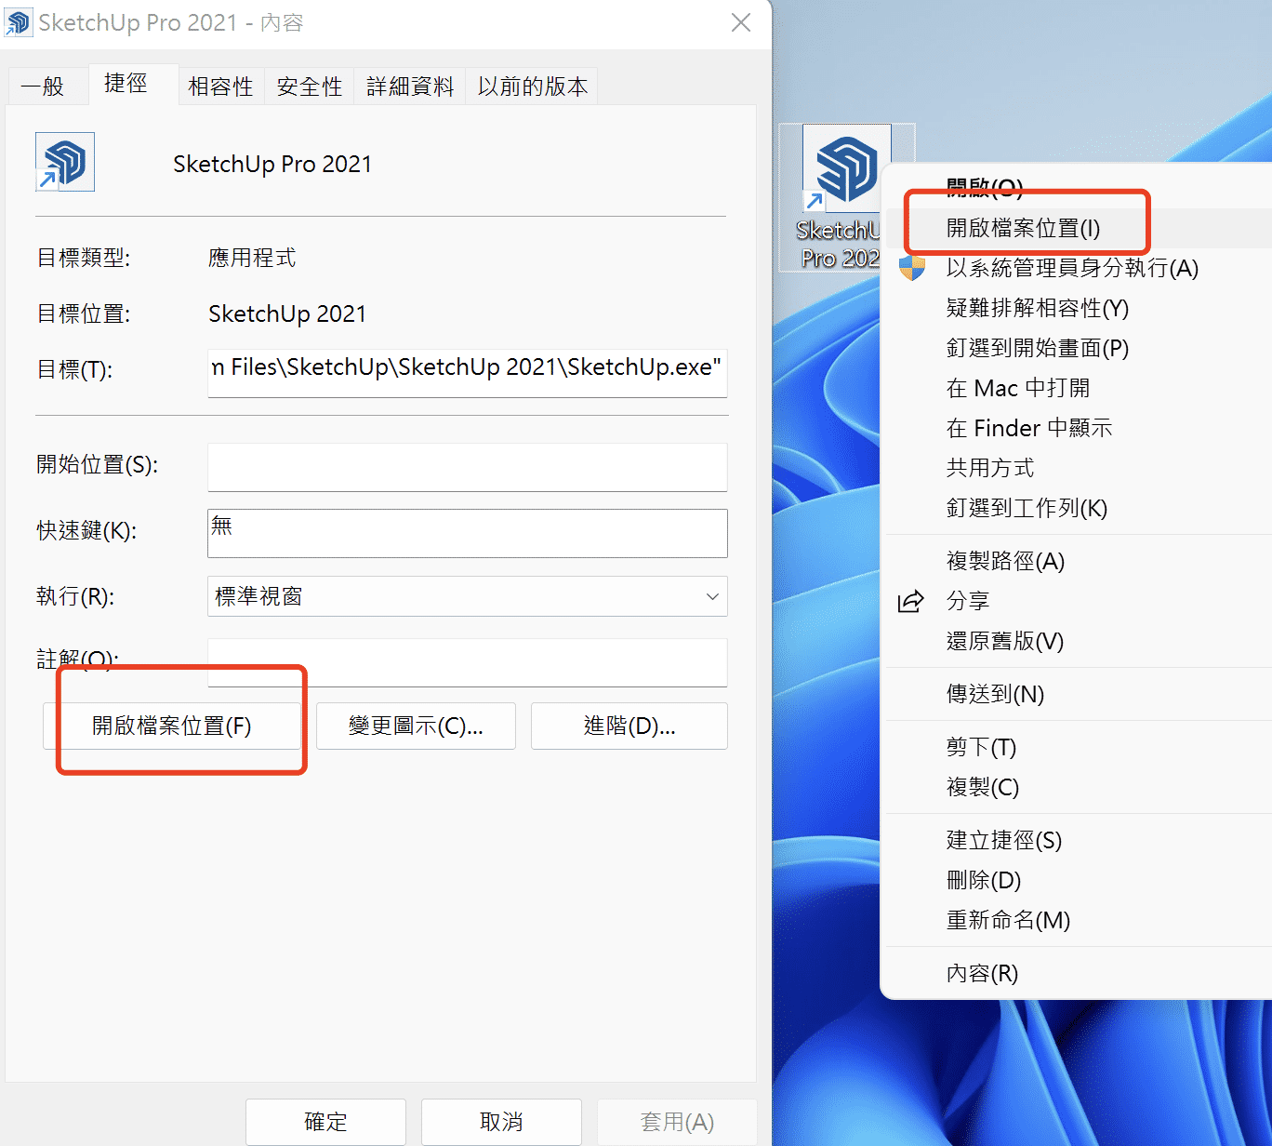Viewport: 1272px width, 1146px height.
Task: Open 內容(R) from context menu
Action: point(982,973)
